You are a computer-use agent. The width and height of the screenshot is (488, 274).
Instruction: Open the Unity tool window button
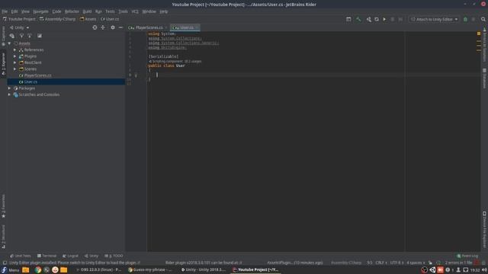pyautogui.click(x=91, y=256)
